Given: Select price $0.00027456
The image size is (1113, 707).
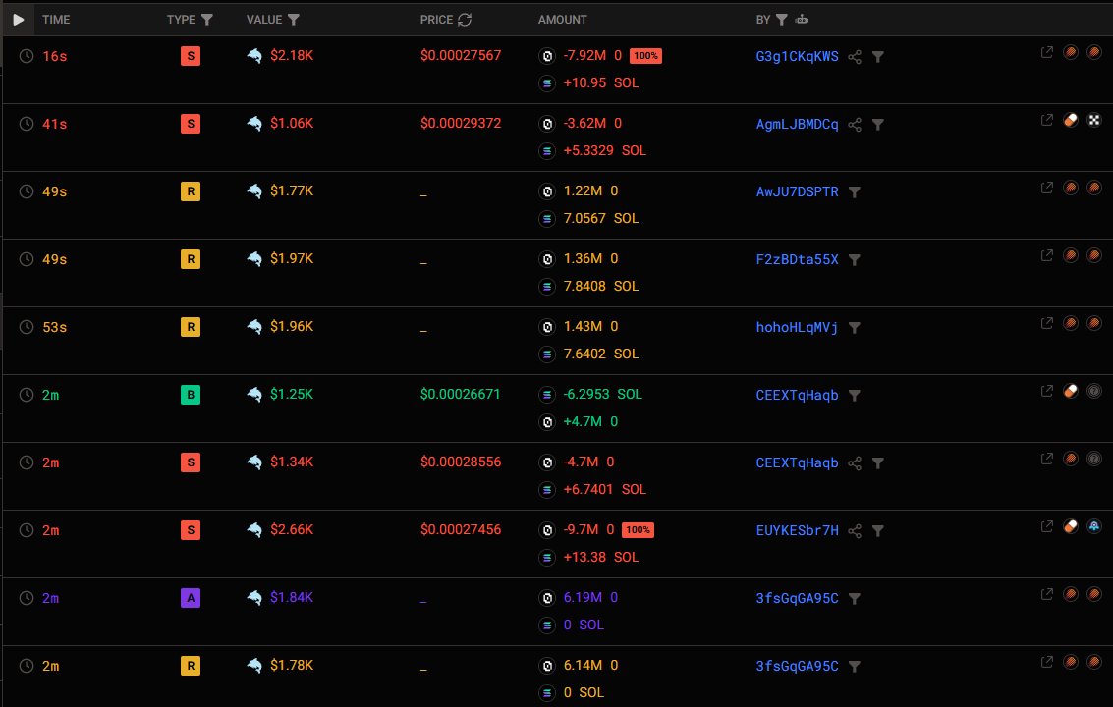Looking at the screenshot, I should 461,529.
